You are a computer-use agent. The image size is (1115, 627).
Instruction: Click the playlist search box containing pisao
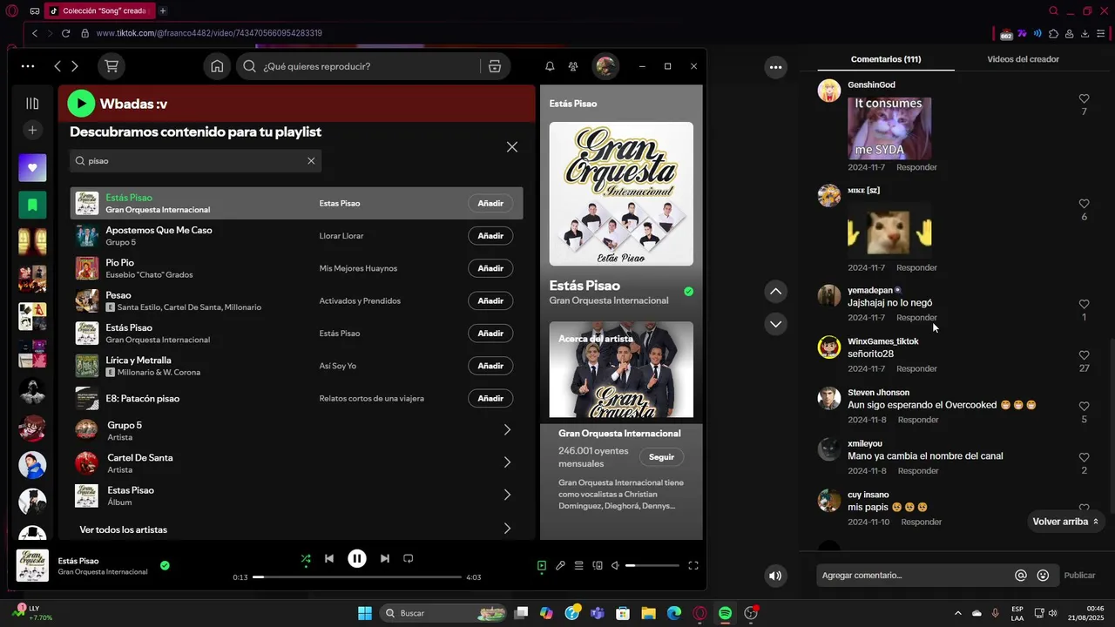pos(195,161)
